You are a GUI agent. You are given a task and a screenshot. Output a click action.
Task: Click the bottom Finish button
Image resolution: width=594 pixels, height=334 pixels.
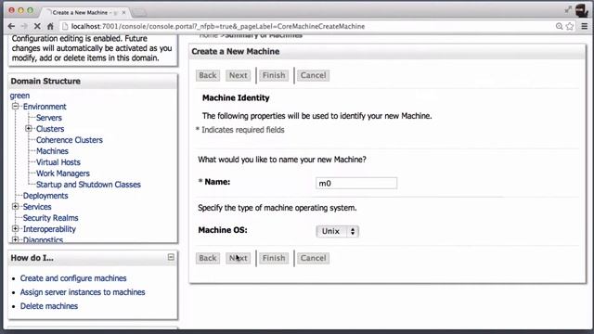pyautogui.click(x=274, y=258)
